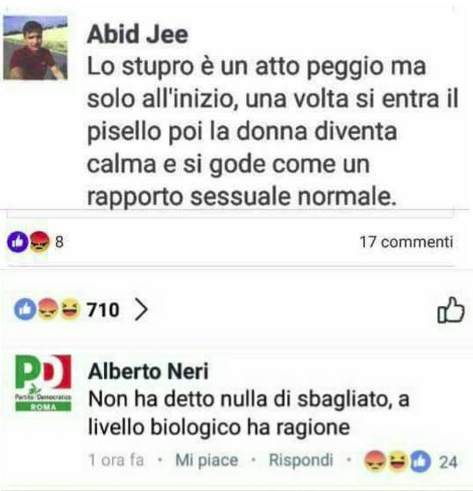Open the 24 reactions count on comment
The width and height of the screenshot is (473, 491).
448,462
